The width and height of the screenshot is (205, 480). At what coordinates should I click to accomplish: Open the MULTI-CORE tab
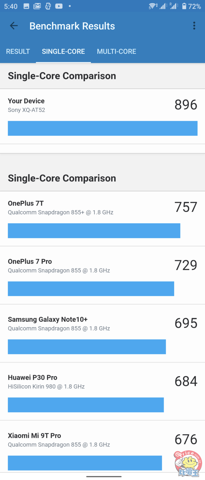[116, 51]
